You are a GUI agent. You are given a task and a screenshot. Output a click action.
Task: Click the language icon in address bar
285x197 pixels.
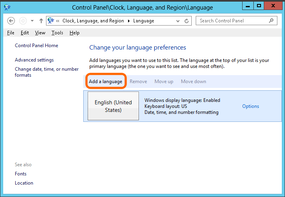[51, 21]
